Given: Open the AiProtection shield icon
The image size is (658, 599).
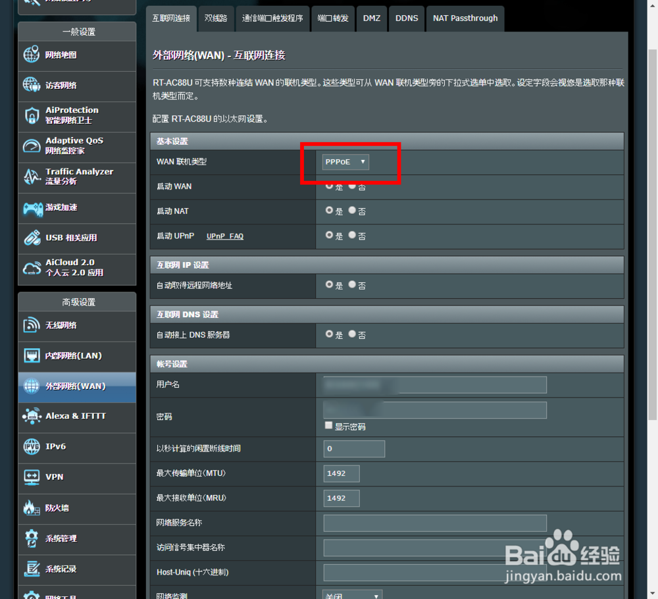Looking at the screenshot, I should pyautogui.click(x=32, y=115).
